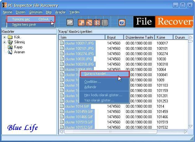Sort list by İsim column header
The image size is (195, 142).
pyautogui.click(x=82, y=37)
